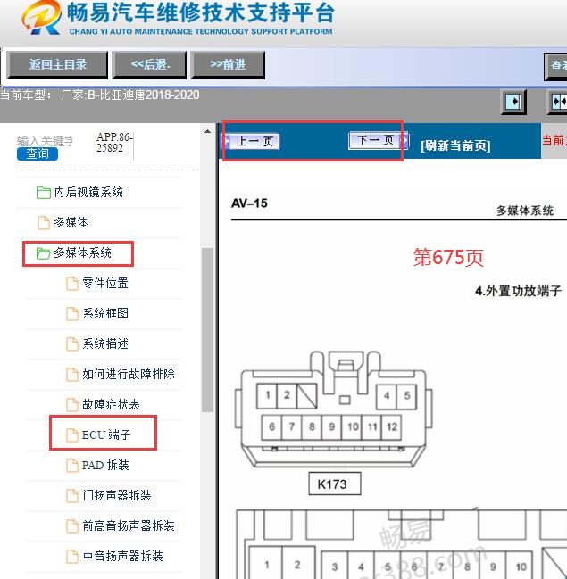The height and width of the screenshot is (579, 567).
Task: Open the 前高音扬声器拆装 page
Action: click(x=129, y=525)
